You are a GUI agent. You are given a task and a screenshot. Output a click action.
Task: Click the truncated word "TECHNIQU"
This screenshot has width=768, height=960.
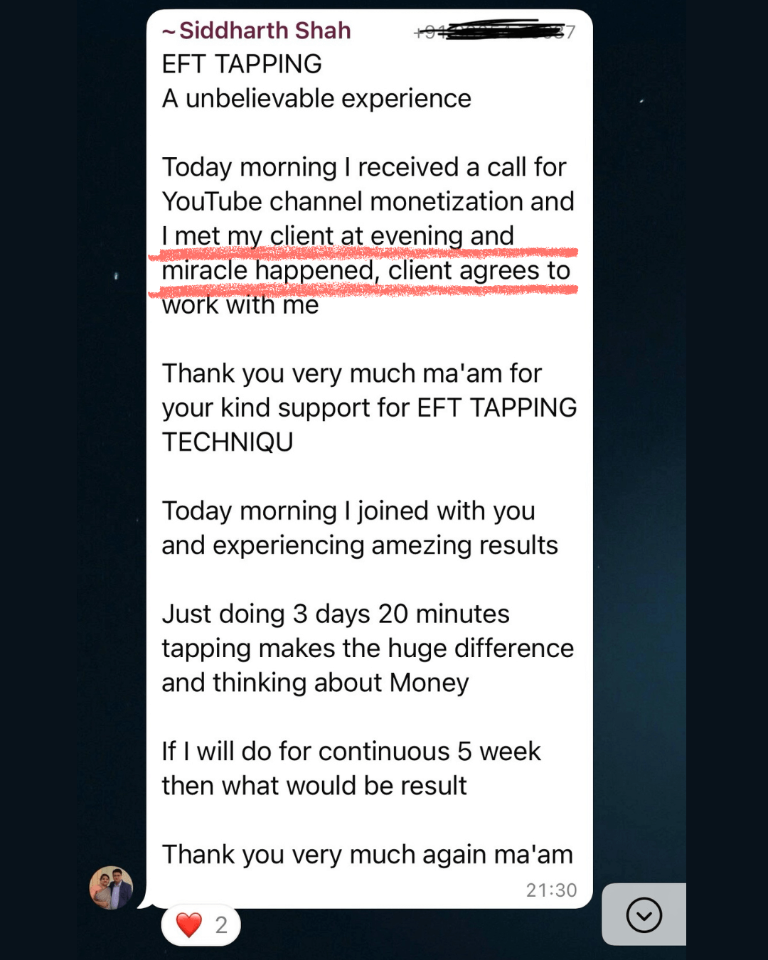(228, 442)
